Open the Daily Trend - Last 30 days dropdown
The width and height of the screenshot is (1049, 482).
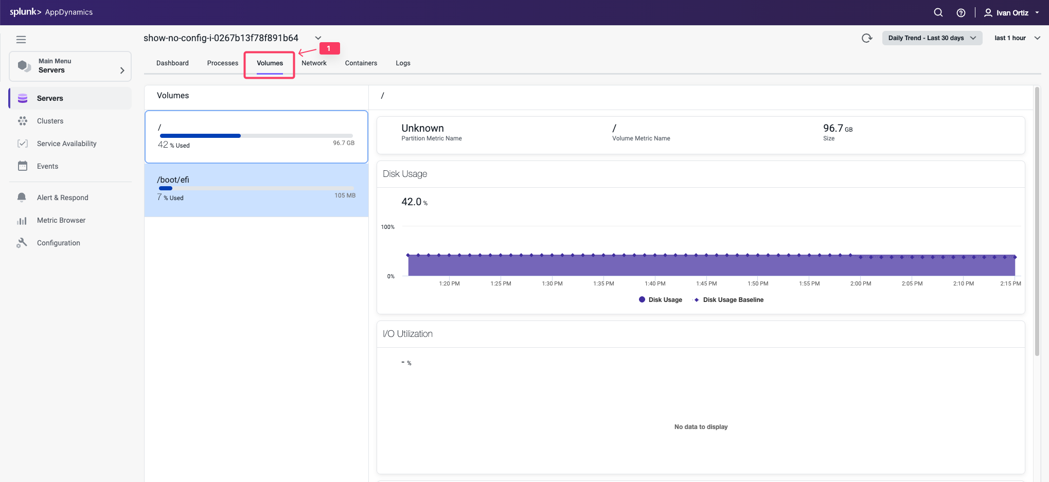[932, 38]
